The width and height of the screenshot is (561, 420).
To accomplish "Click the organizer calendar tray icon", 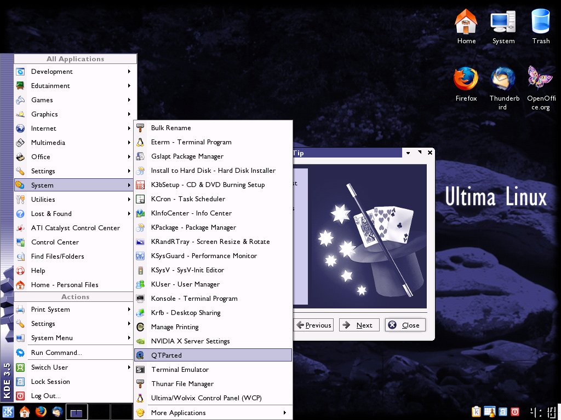I will 489,412.
